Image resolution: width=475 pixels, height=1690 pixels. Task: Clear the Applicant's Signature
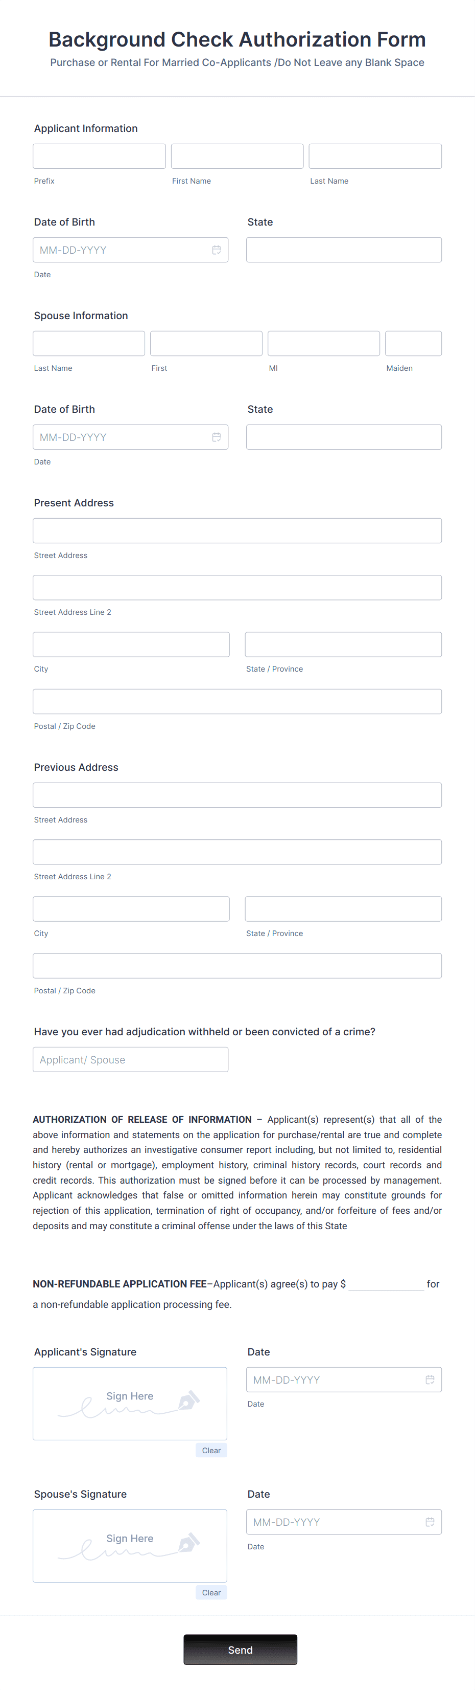click(211, 1451)
